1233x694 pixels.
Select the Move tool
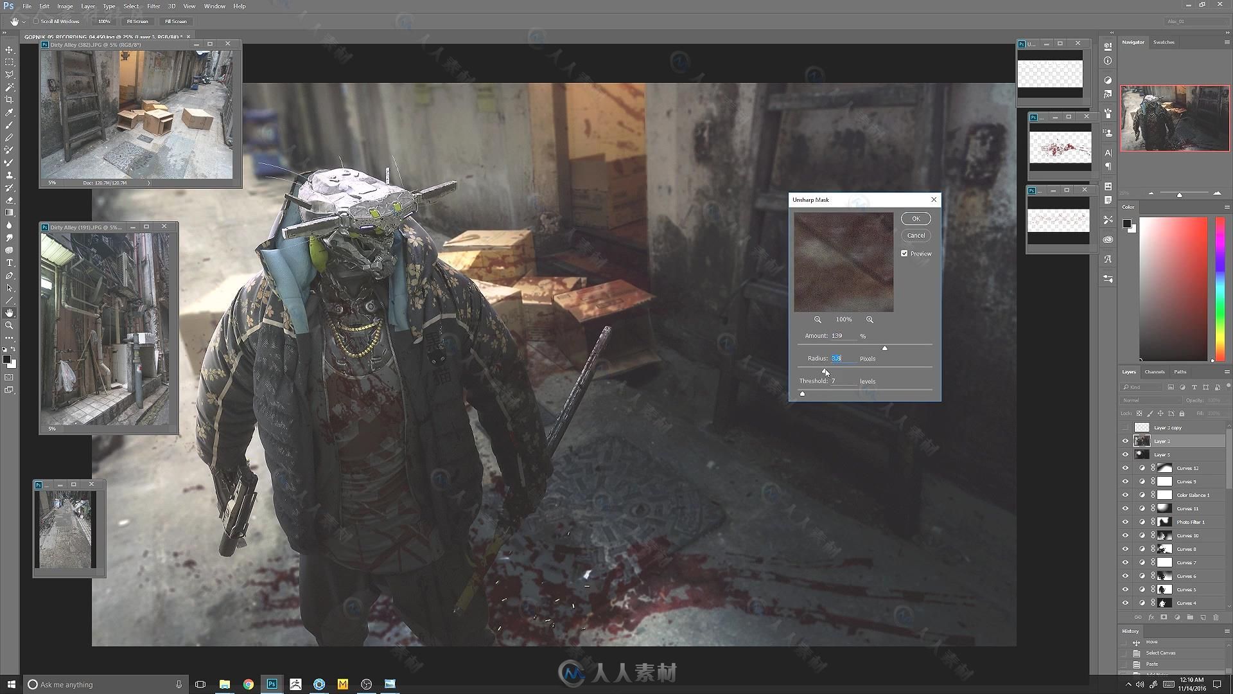tap(9, 49)
